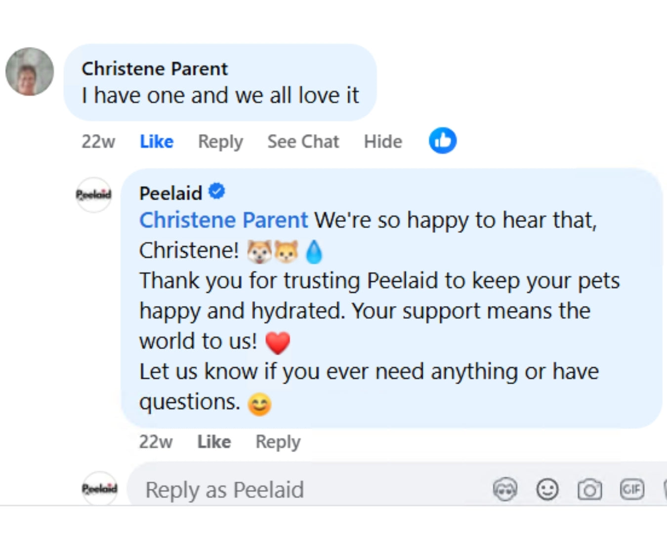Viewport: 667px width, 534px height.
Task: Reply to the Peelaid comment
Action: point(278,442)
